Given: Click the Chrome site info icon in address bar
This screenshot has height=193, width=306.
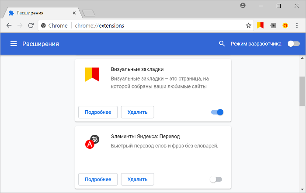Looking at the screenshot, I should coord(43,25).
